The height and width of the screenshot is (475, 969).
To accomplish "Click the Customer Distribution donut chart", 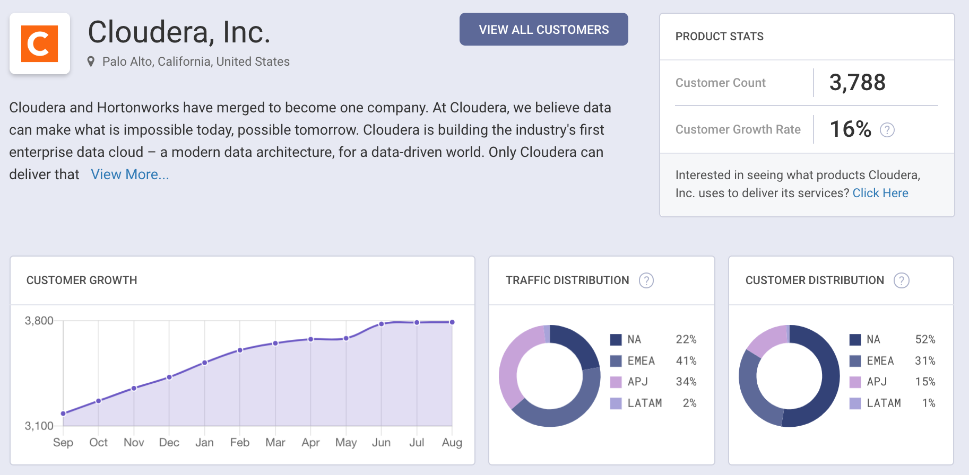I will pyautogui.click(x=789, y=376).
